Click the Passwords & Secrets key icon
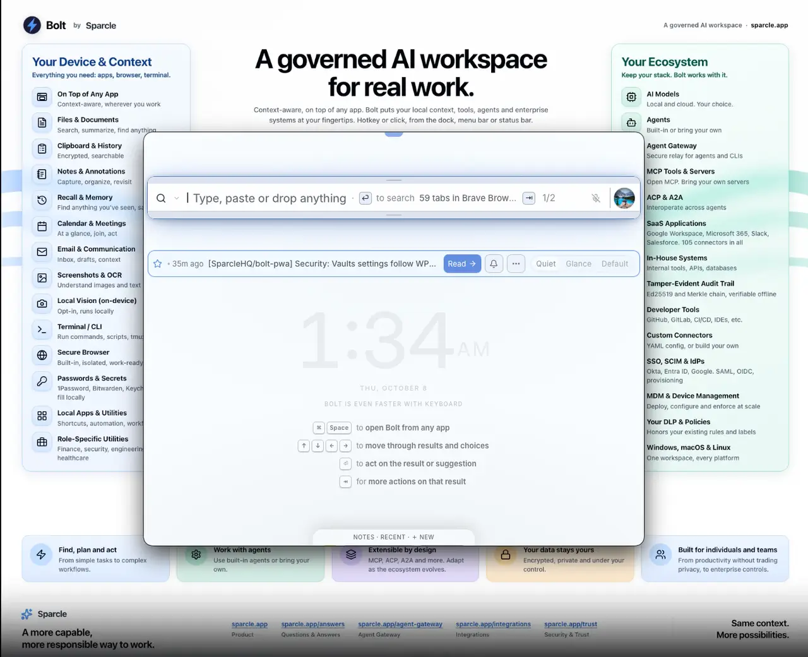The image size is (808, 657). click(42, 381)
